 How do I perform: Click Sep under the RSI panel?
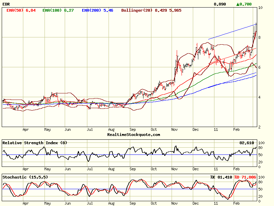[x=133, y=169]
